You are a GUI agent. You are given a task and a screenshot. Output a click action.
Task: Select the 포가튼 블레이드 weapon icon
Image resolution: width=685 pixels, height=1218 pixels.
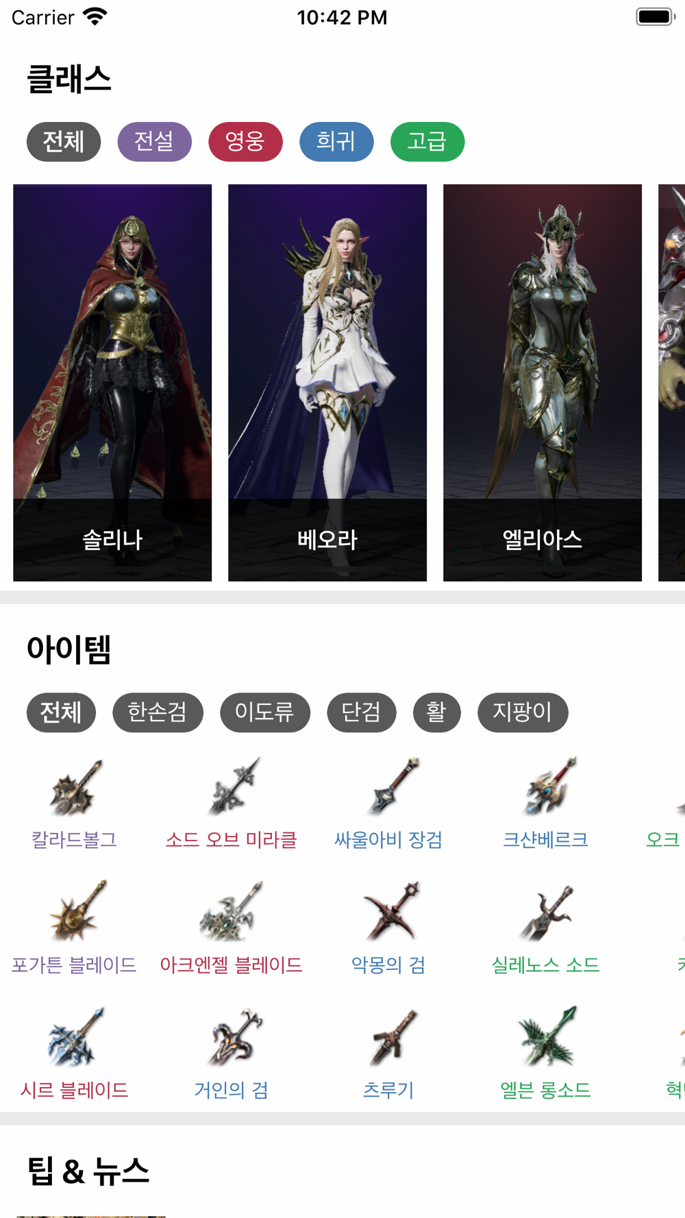point(75,912)
